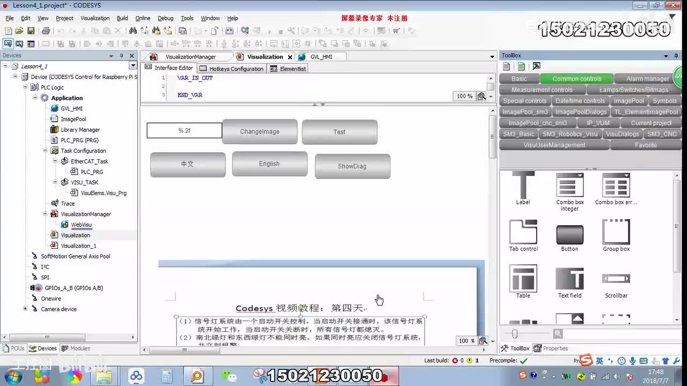Click the zoom magnifier at canvas bottom
Image resolution: width=687 pixels, height=386 pixels.
483,341
